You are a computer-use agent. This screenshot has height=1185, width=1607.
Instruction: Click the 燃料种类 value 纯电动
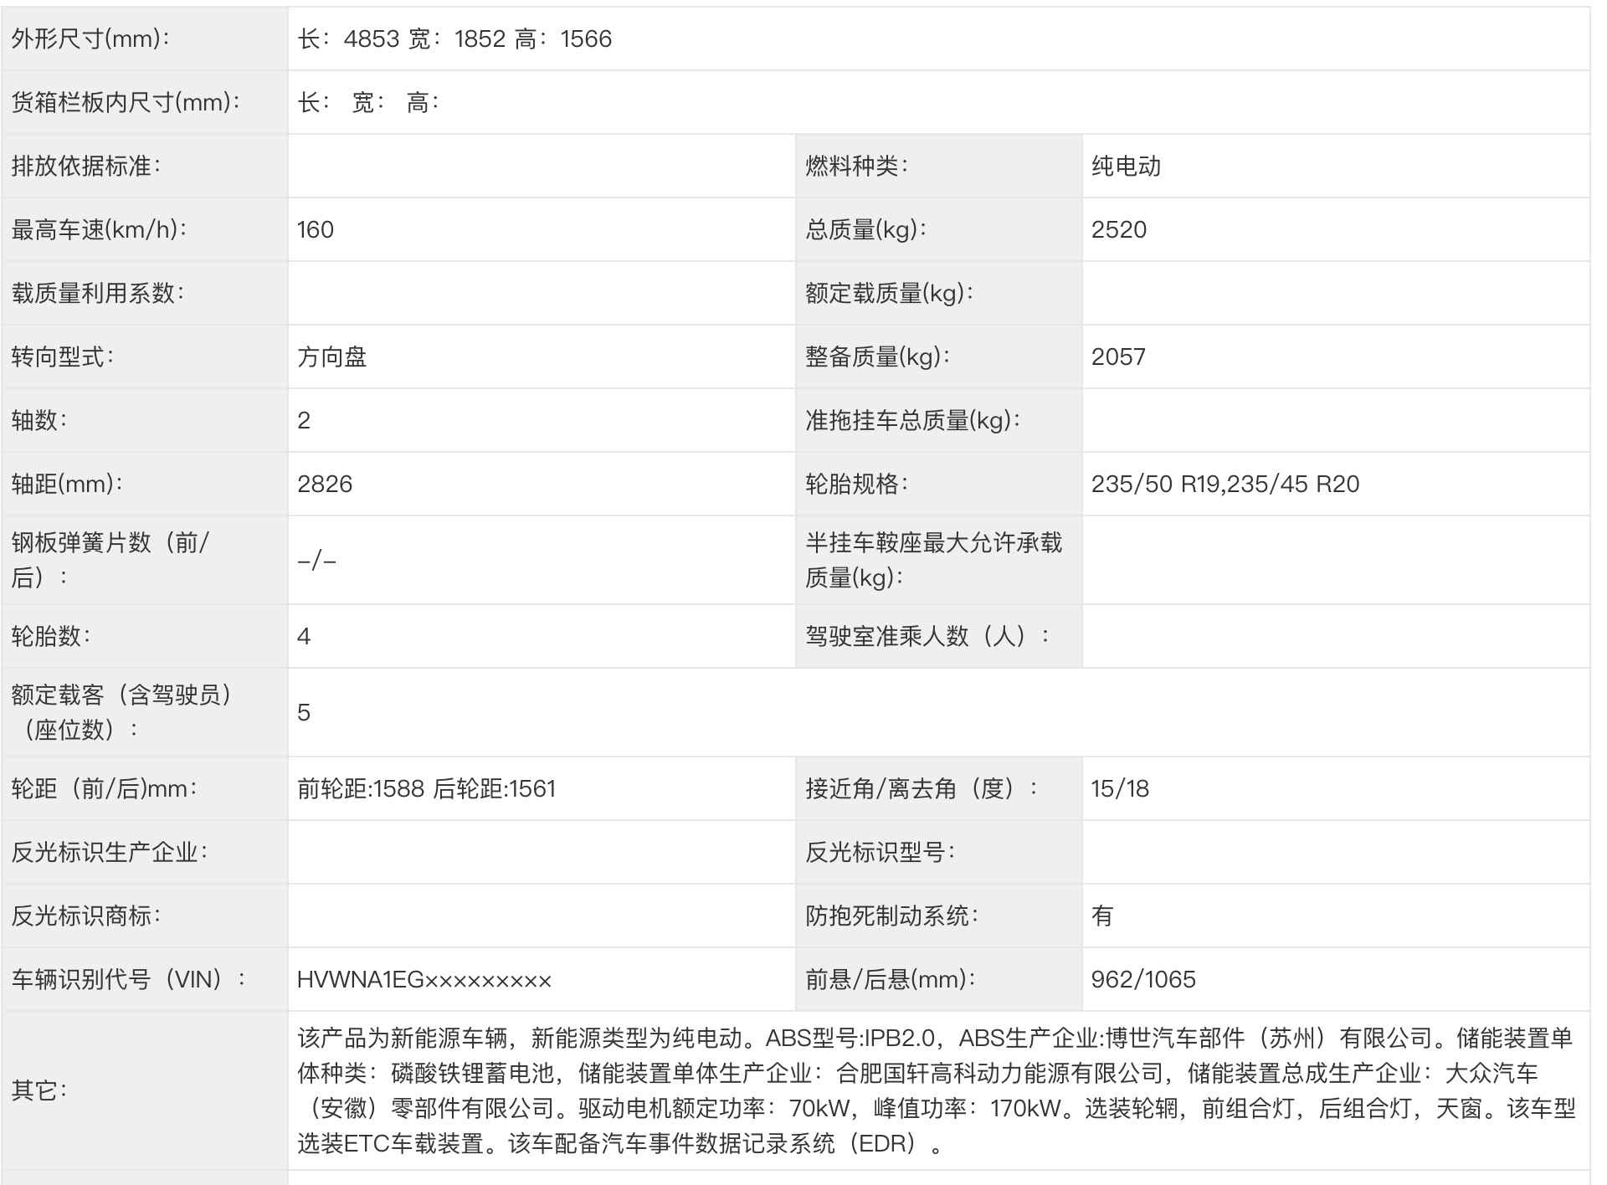(1126, 166)
